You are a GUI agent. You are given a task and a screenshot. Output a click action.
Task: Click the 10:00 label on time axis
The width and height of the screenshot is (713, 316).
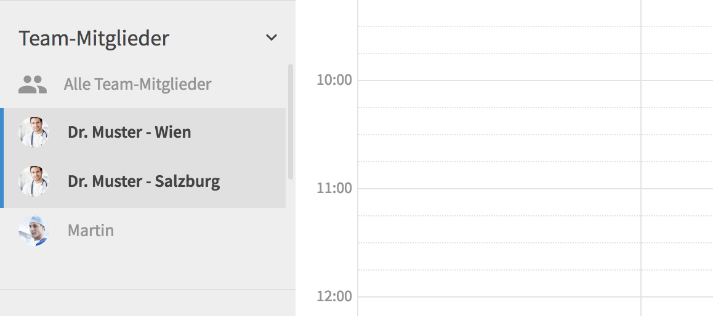334,80
